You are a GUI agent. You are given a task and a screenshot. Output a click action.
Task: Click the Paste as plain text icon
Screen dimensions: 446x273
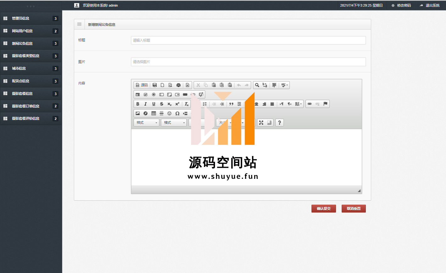point(222,85)
